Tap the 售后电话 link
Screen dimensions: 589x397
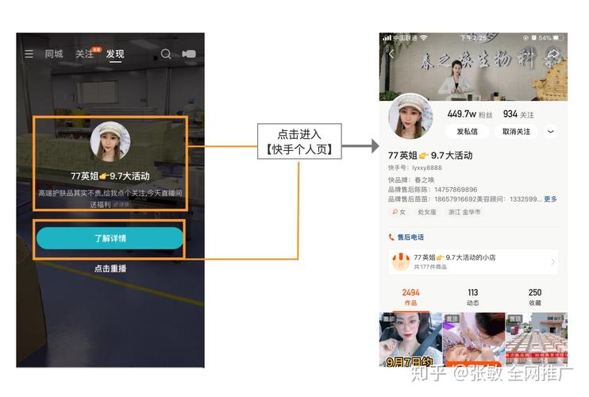(410, 237)
